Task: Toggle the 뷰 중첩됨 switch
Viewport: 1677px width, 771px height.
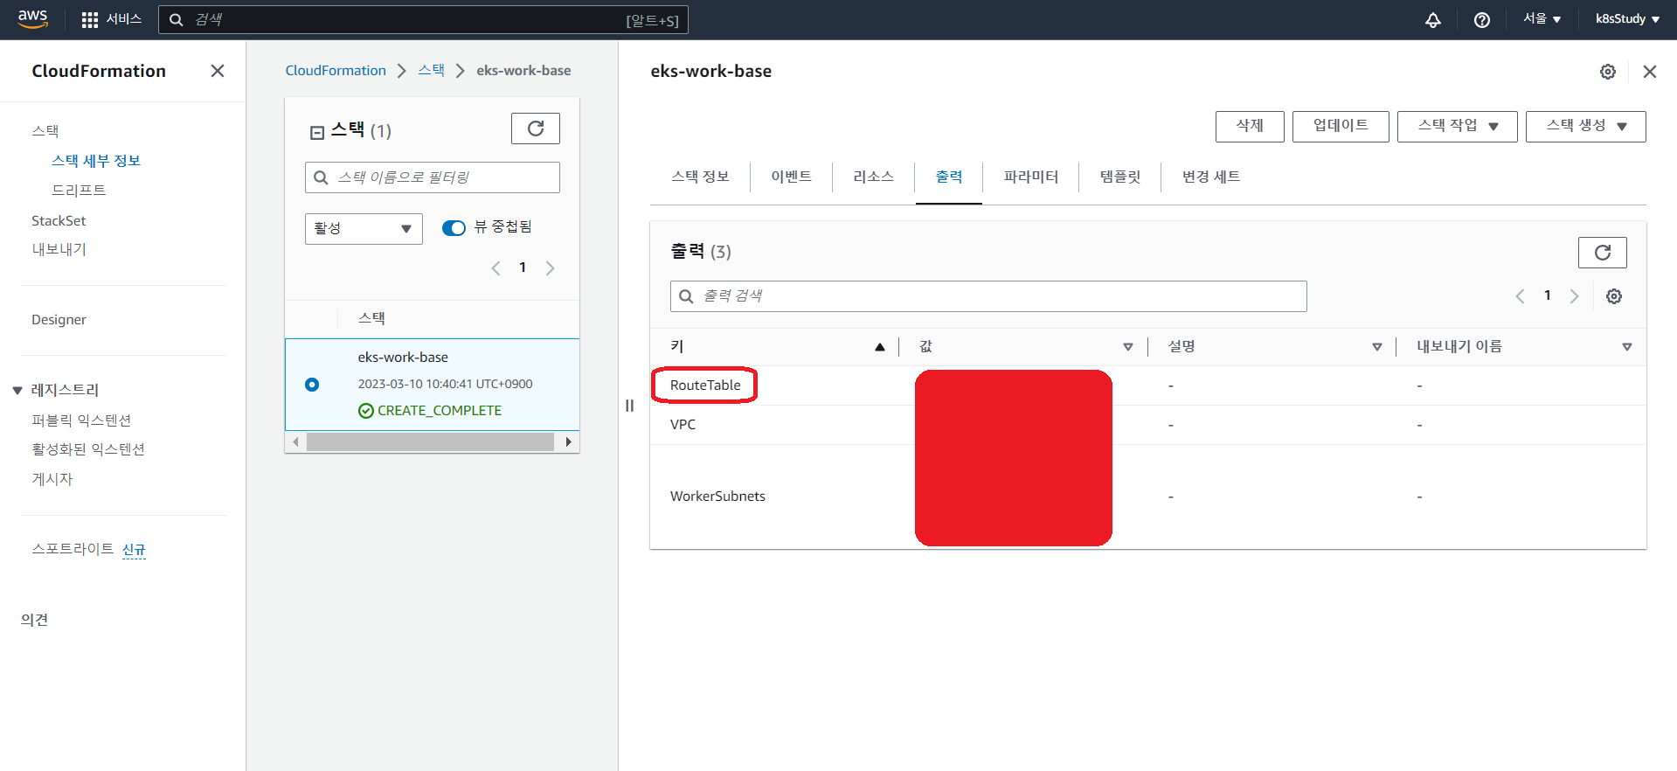Action: pyautogui.click(x=454, y=228)
